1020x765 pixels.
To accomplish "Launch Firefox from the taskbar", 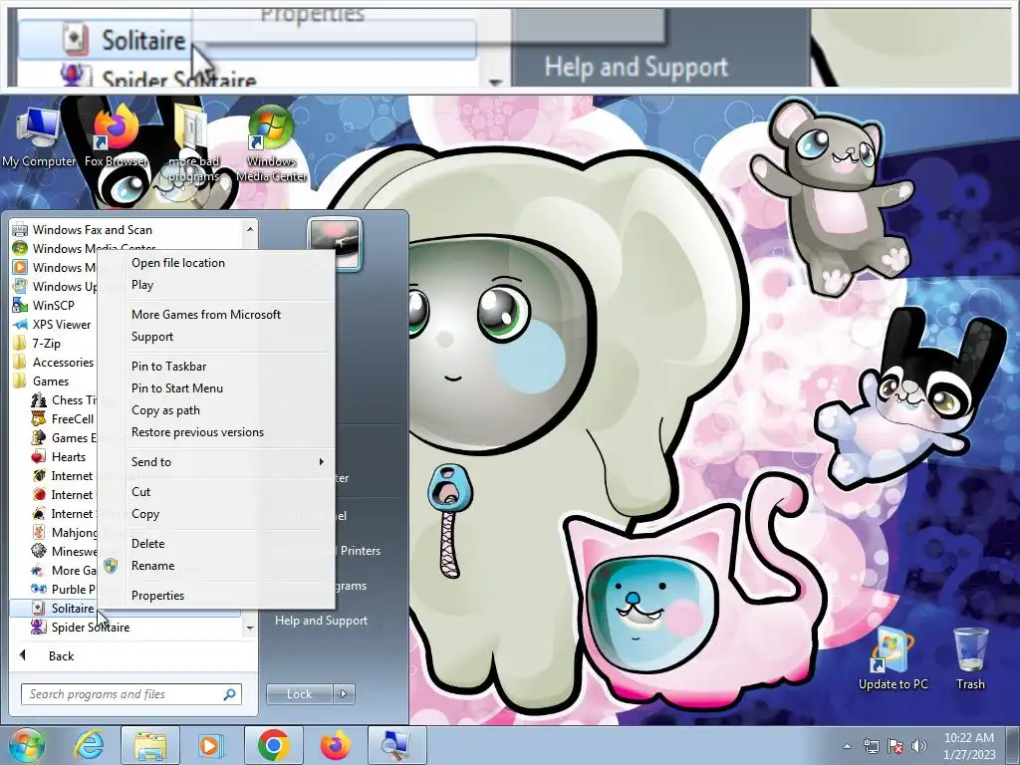I will click(335, 745).
